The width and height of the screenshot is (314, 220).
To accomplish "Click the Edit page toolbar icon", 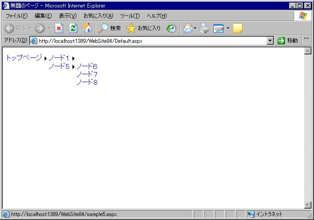I will (219, 28).
